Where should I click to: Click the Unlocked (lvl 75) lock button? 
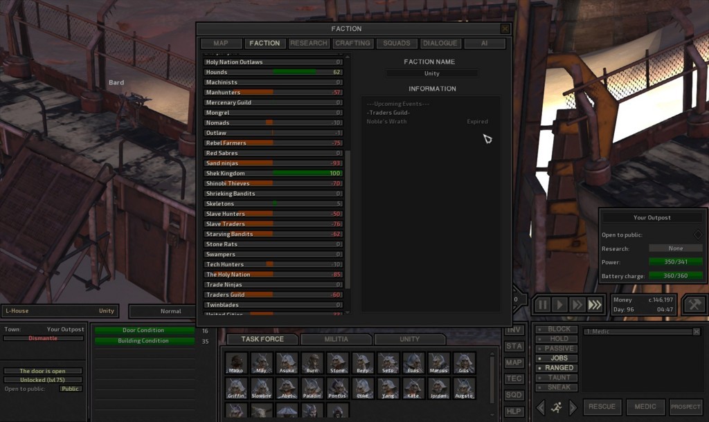click(x=43, y=380)
